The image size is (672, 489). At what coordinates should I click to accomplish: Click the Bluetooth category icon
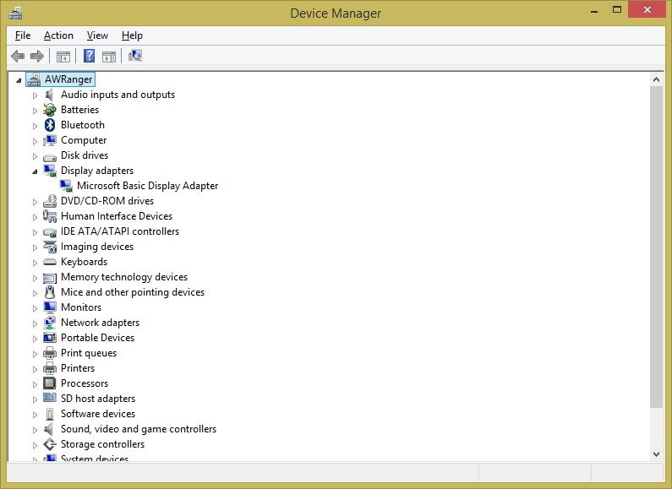point(50,125)
